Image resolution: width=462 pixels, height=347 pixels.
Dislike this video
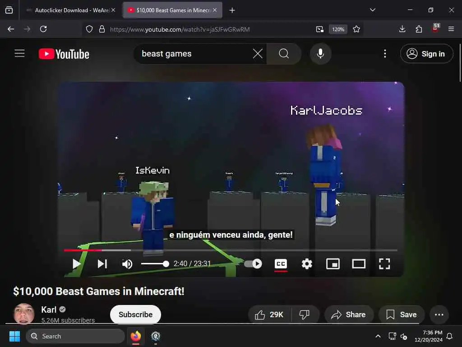pos(305,315)
